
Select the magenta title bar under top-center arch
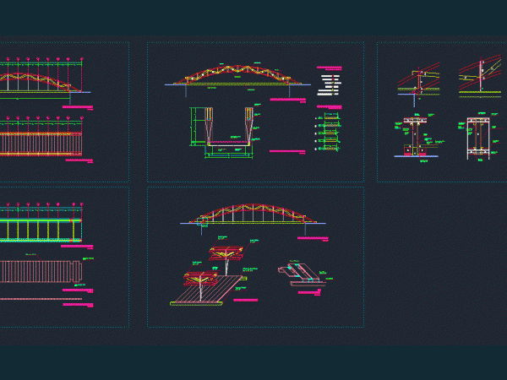[288, 100]
